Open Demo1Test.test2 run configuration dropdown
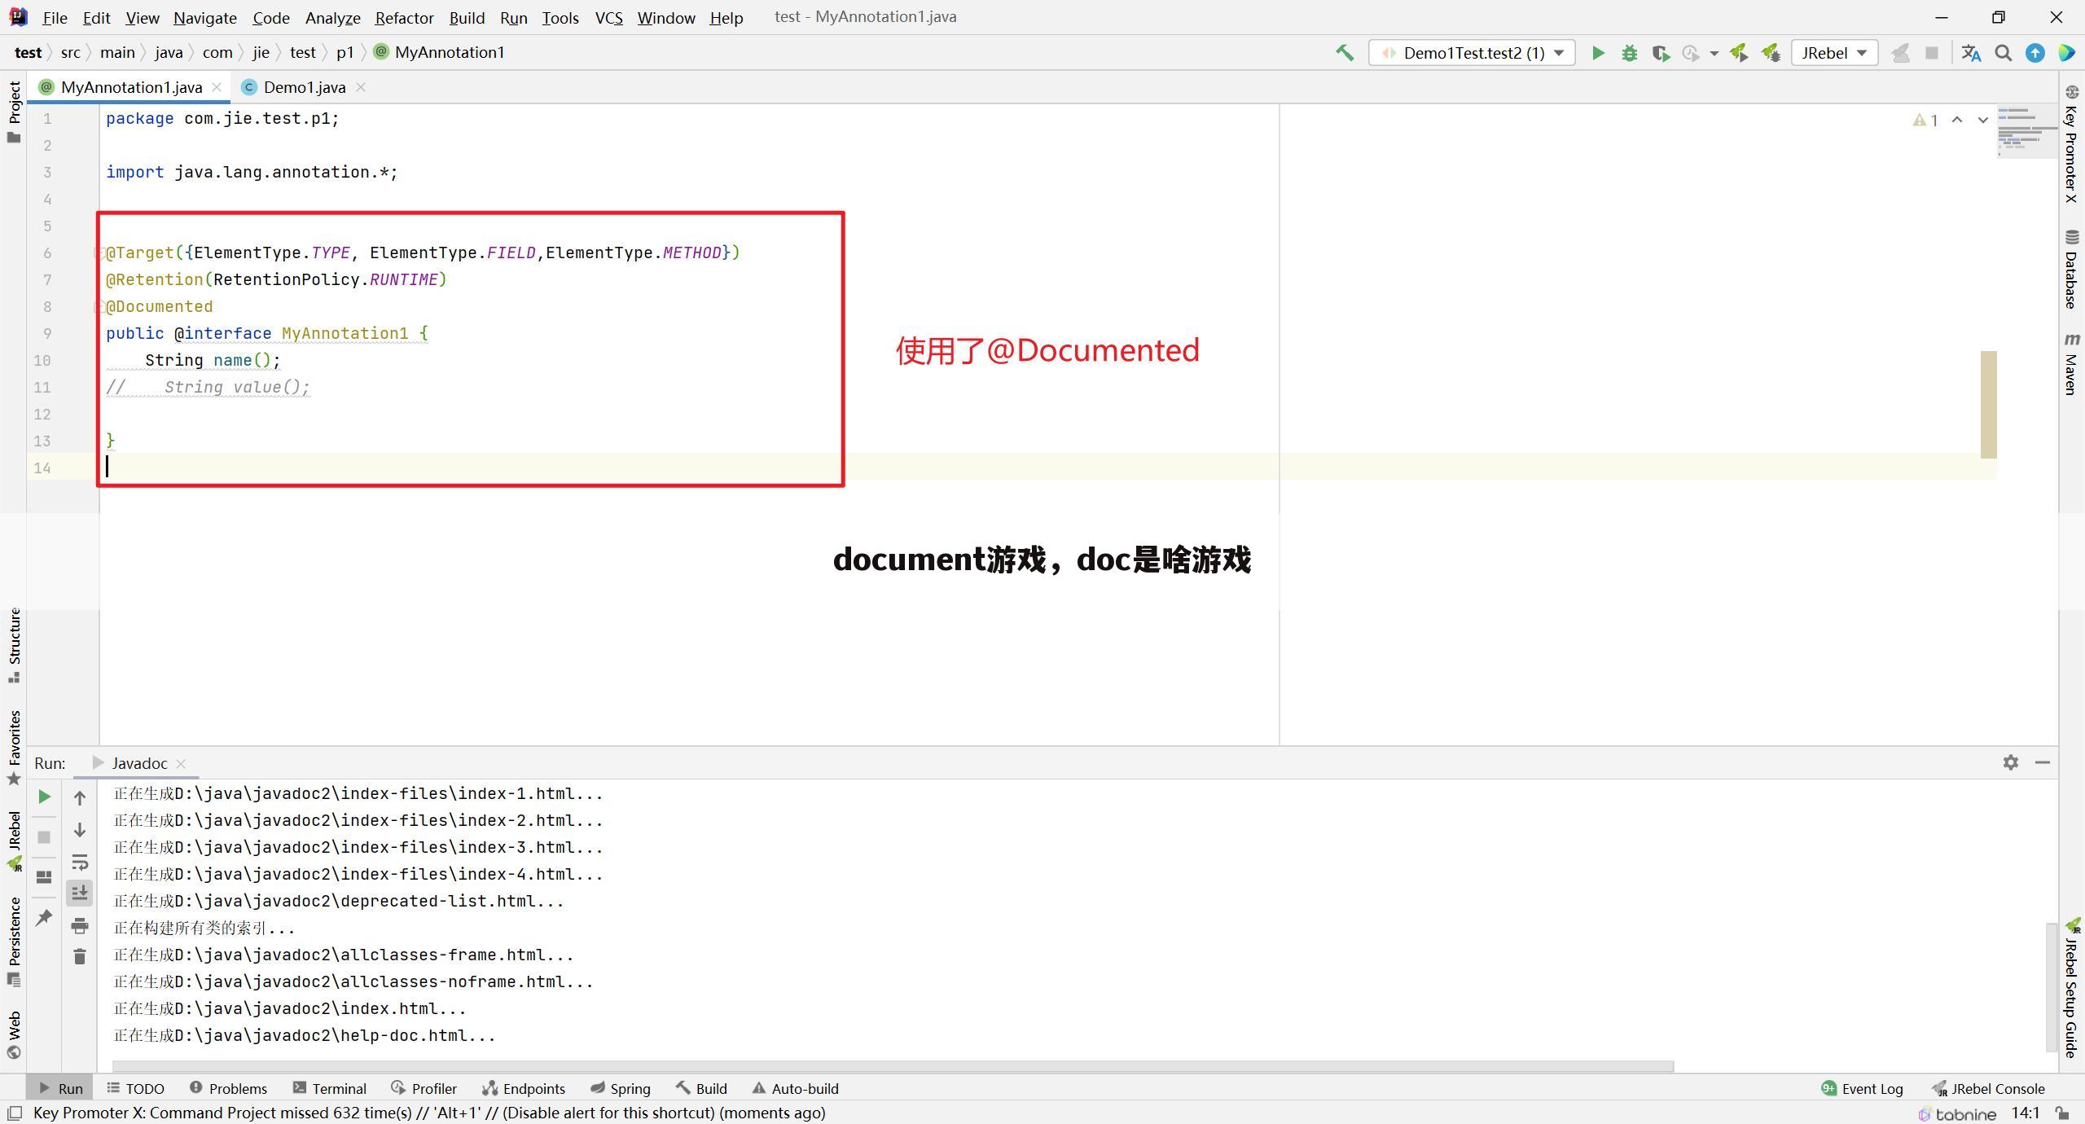This screenshot has height=1124, width=2085. [1472, 53]
